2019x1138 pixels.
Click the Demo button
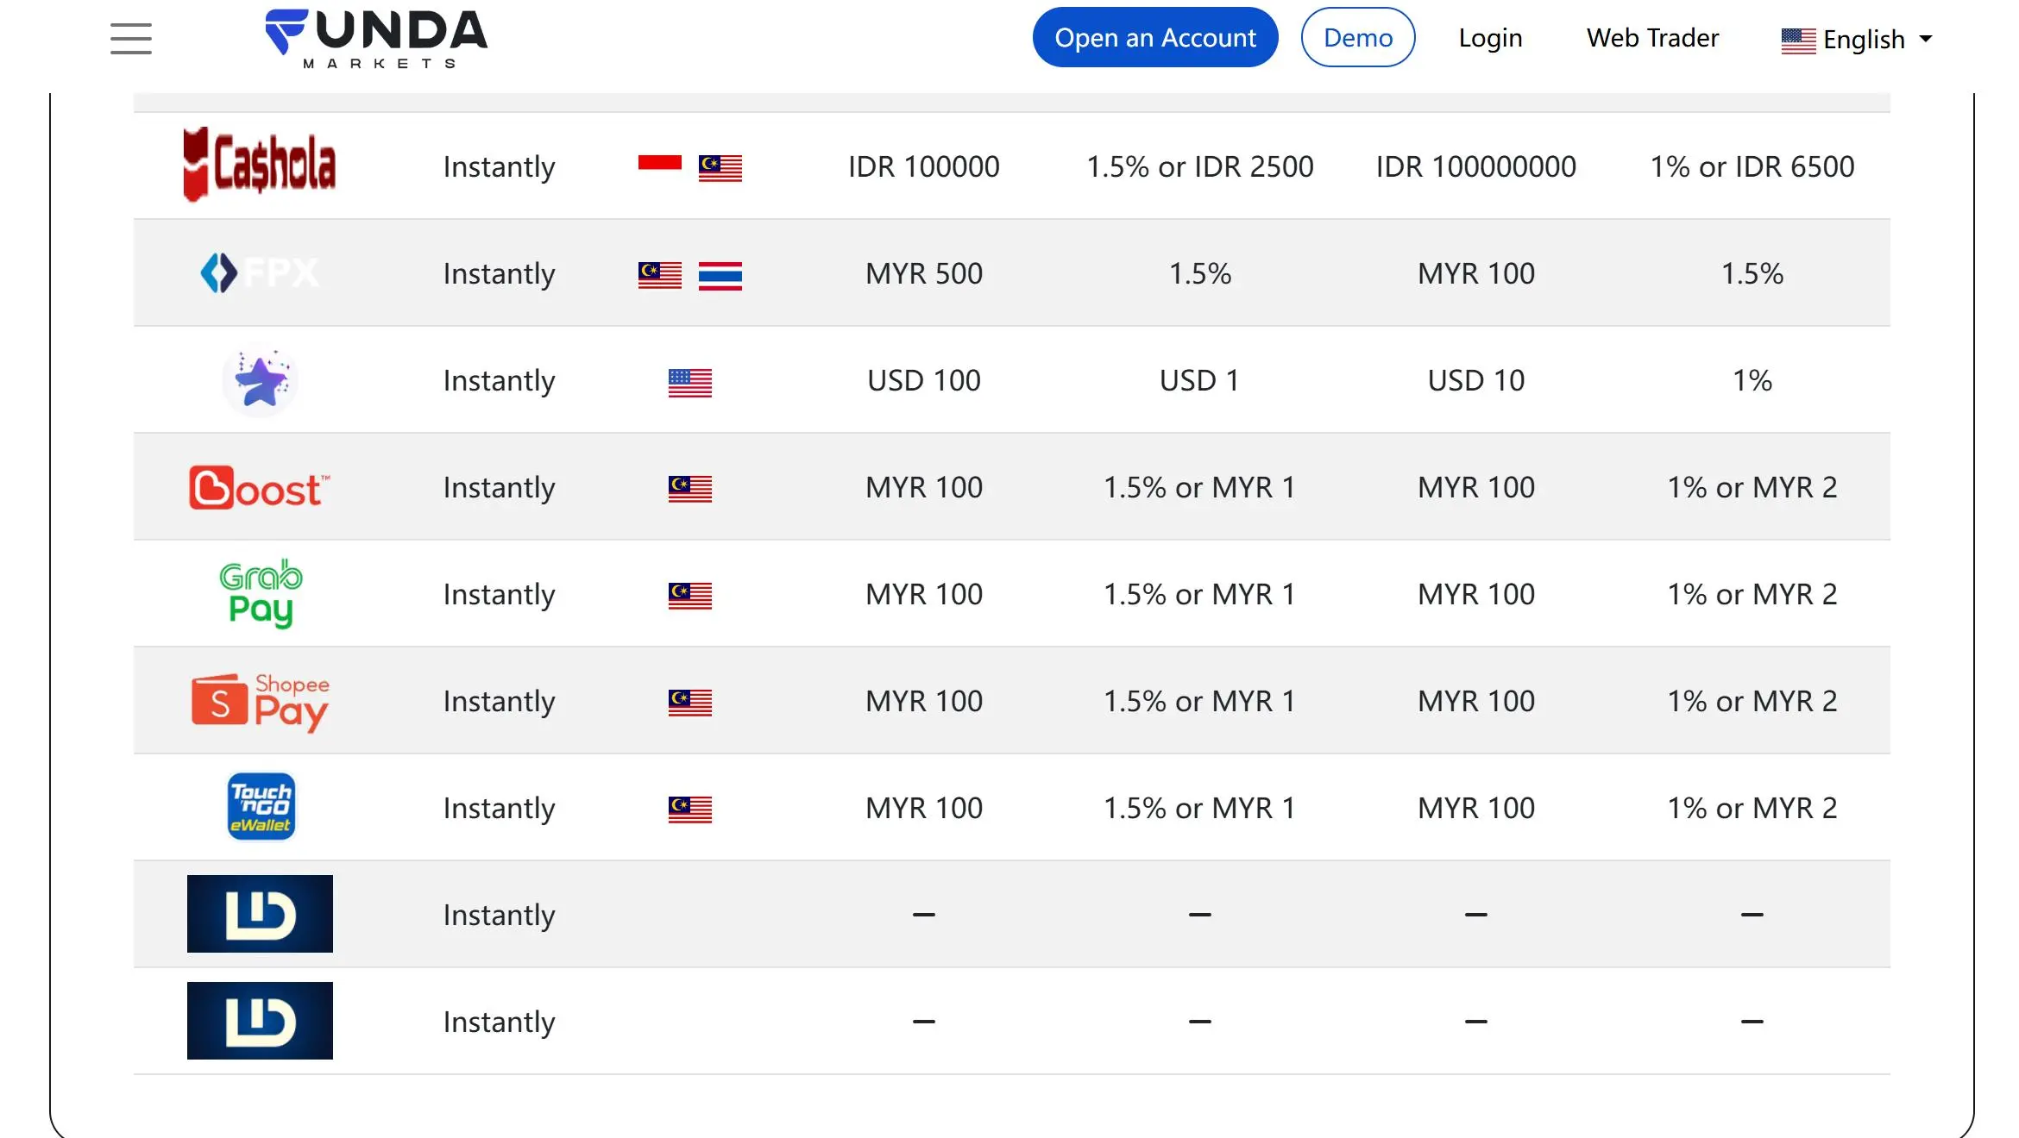(1358, 38)
